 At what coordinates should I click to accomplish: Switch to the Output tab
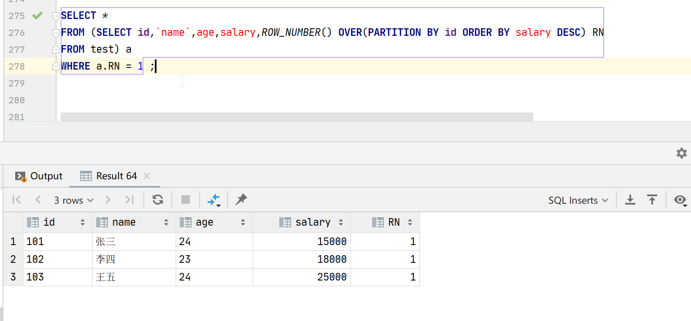click(x=39, y=176)
